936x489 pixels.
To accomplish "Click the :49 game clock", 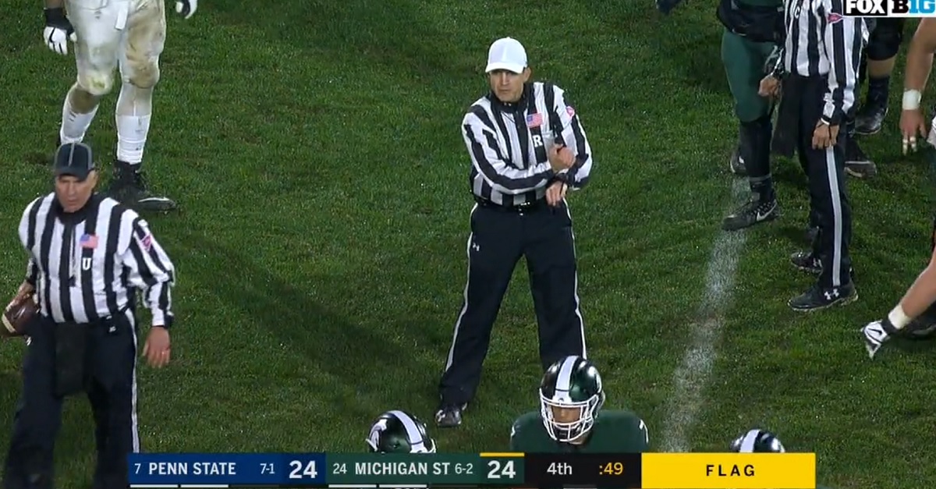I will (x=611, y=470).
